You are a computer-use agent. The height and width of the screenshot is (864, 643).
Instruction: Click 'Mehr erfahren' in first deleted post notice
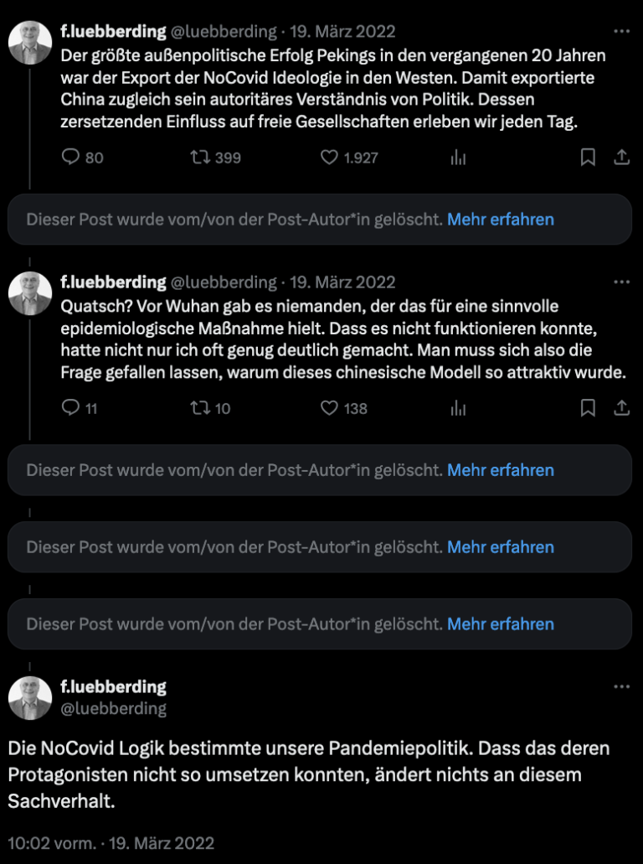coord(500,220)
